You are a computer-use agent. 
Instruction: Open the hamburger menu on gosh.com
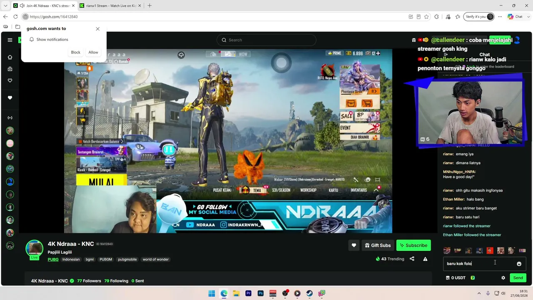pos(10,40)
